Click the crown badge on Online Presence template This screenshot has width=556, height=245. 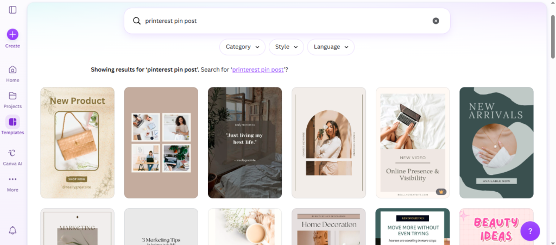pyautogui.click(x=441, y=192)
